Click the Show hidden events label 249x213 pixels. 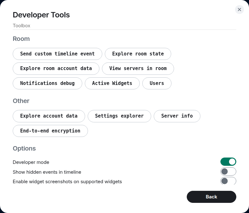pos(47,172)
